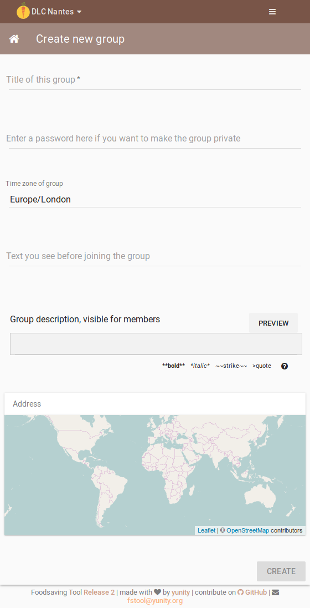Click the carrot logo icon
Screen dimensions: 310x608
23,11
